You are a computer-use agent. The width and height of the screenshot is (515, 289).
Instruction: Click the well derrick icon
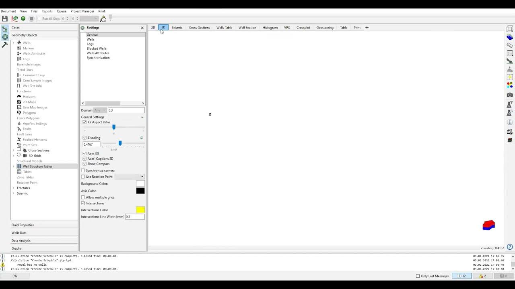tap(510, 104)
